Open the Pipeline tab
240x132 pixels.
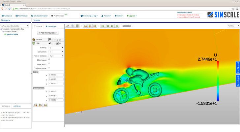[38, 26]
